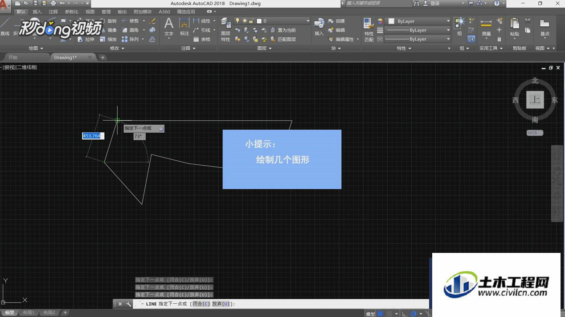Click the command line customize wrench icon
The width and height of the screenshot is (565, 317).
click(129, 304)
